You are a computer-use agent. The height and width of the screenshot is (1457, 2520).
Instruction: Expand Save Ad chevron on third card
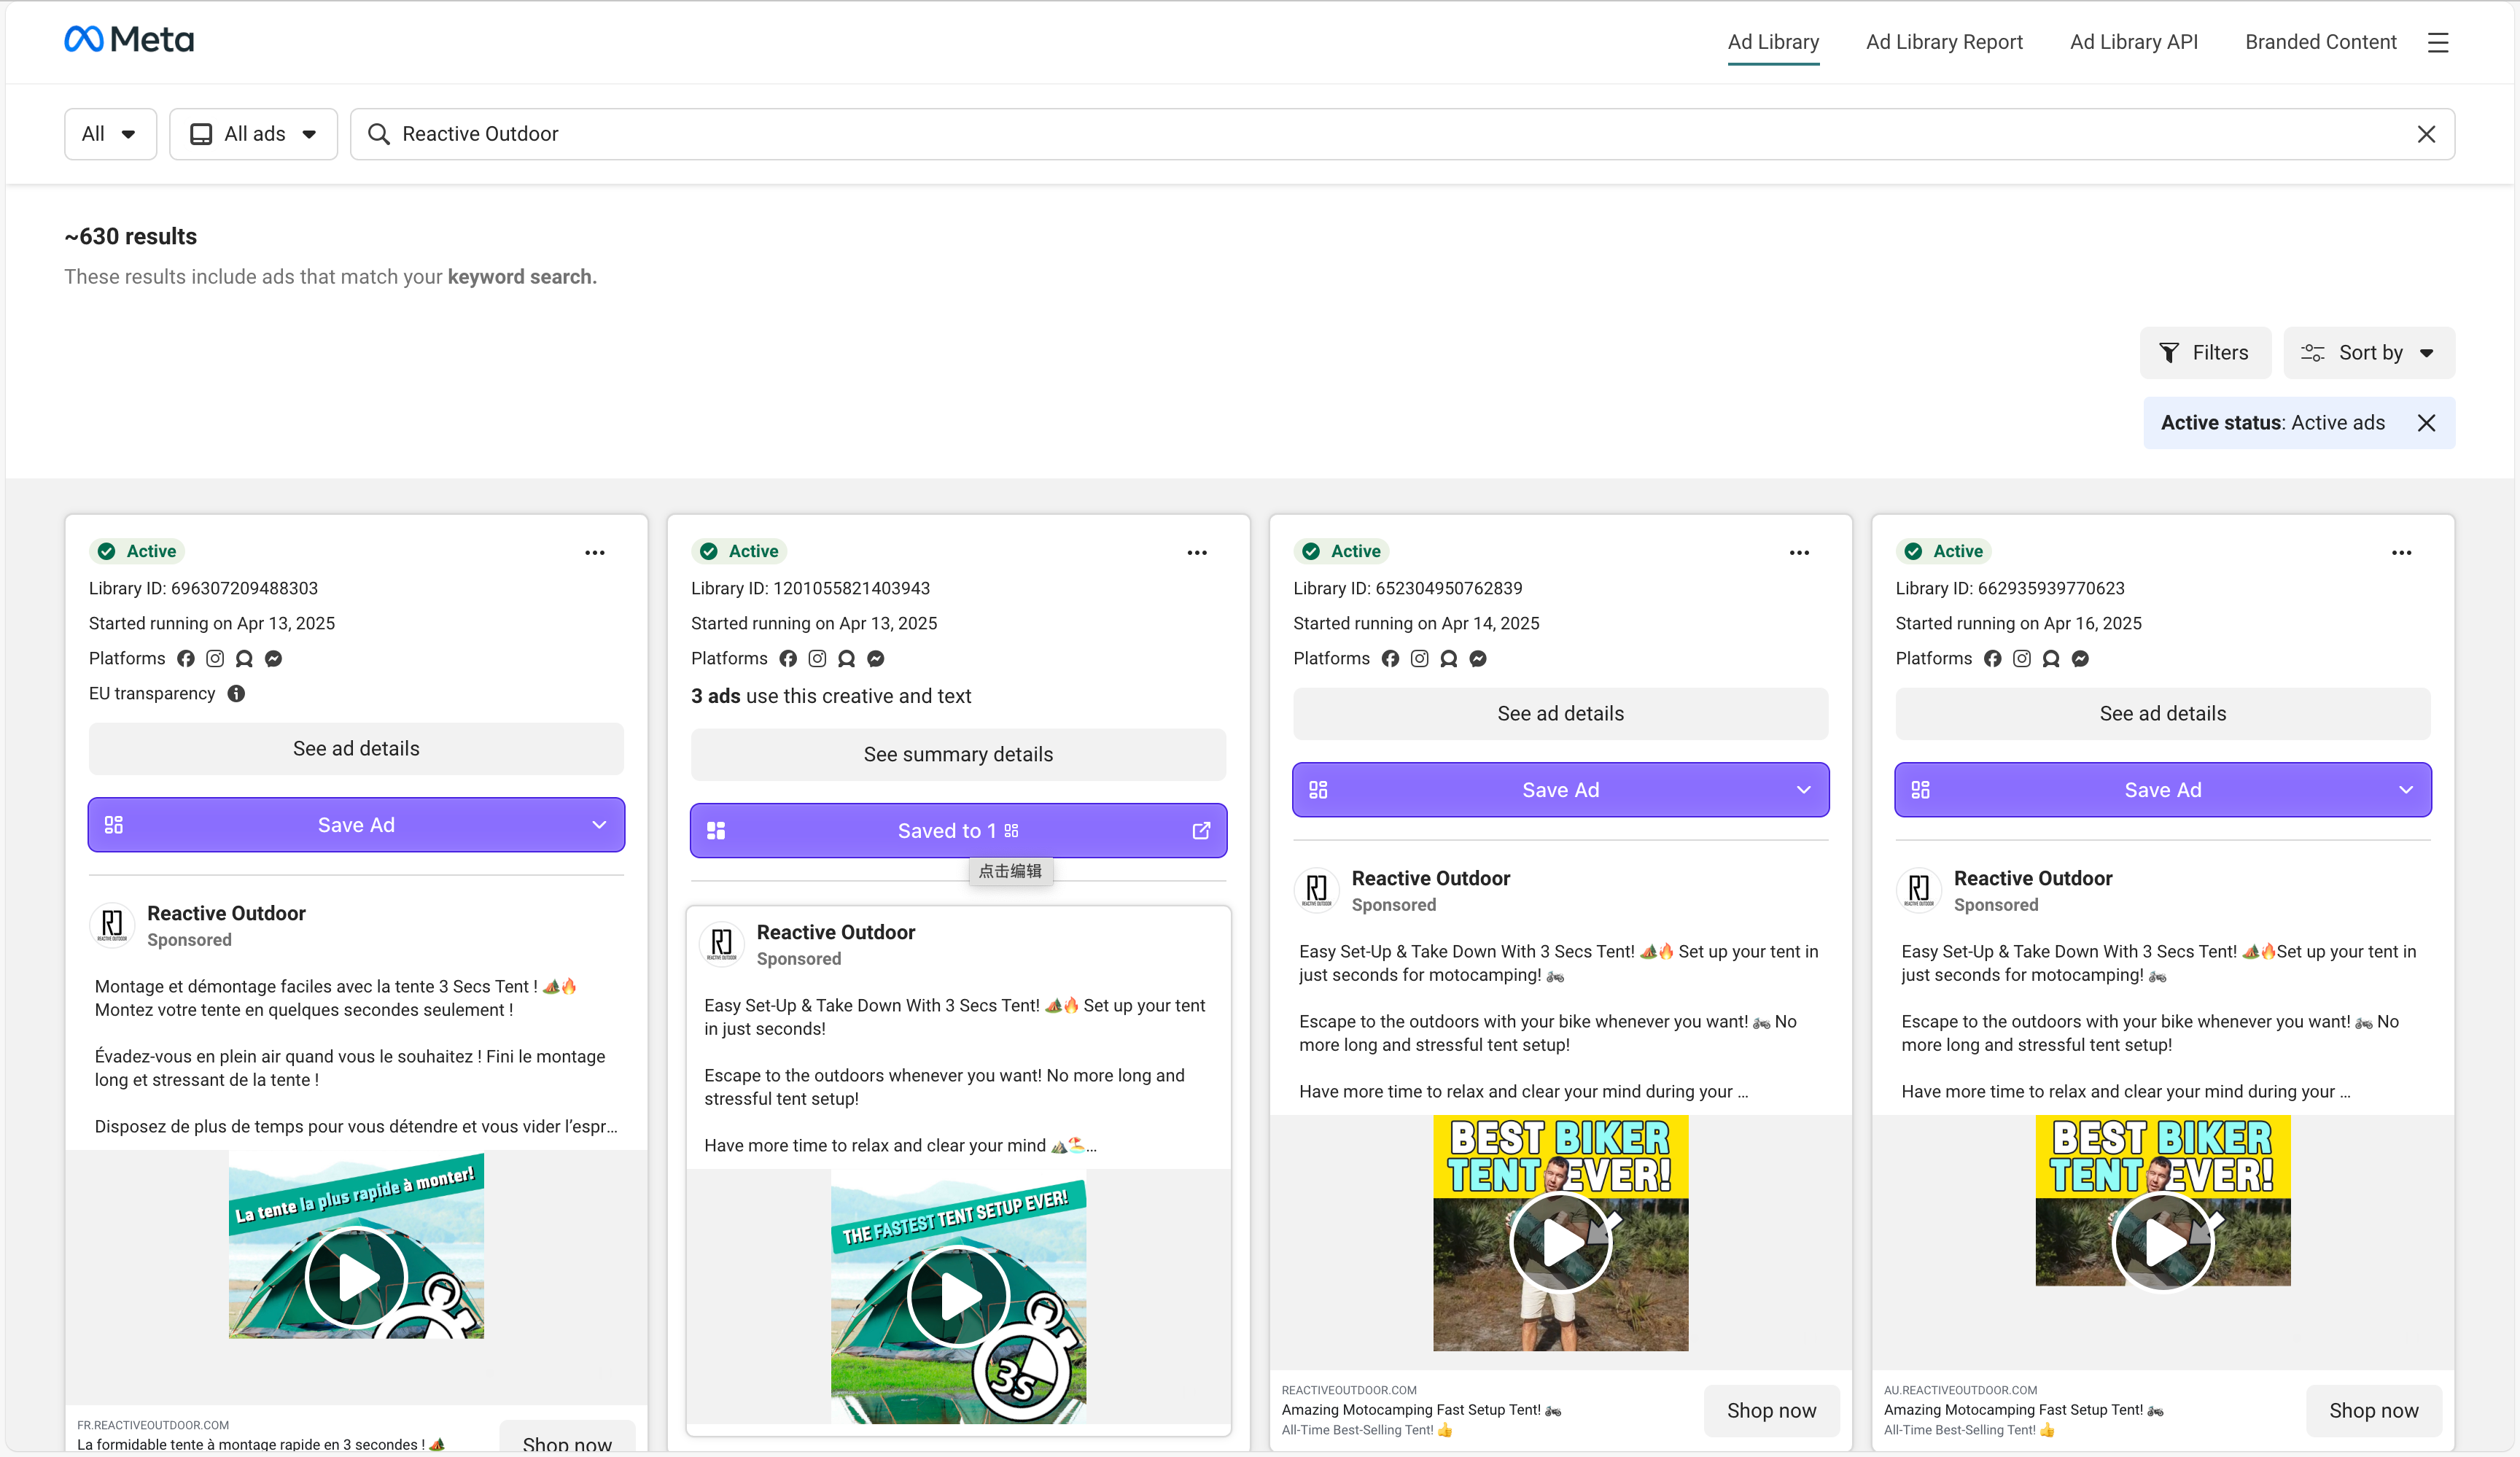[1803, 790]
